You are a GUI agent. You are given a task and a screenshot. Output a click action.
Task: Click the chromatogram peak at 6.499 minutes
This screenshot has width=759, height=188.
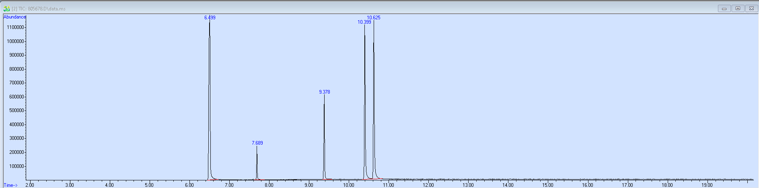[209, 100]
